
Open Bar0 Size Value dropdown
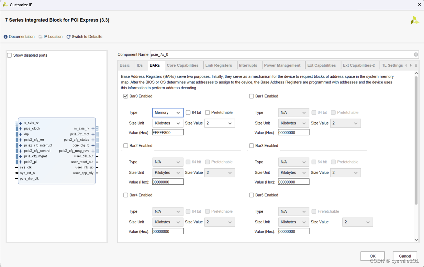click(220, 123)
